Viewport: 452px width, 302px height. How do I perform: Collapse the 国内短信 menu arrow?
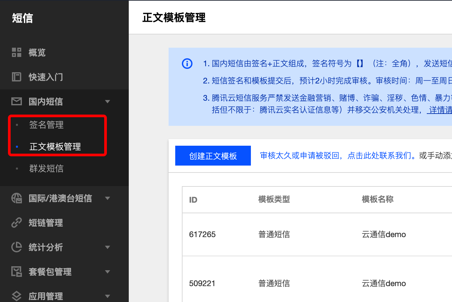point(107,101)
